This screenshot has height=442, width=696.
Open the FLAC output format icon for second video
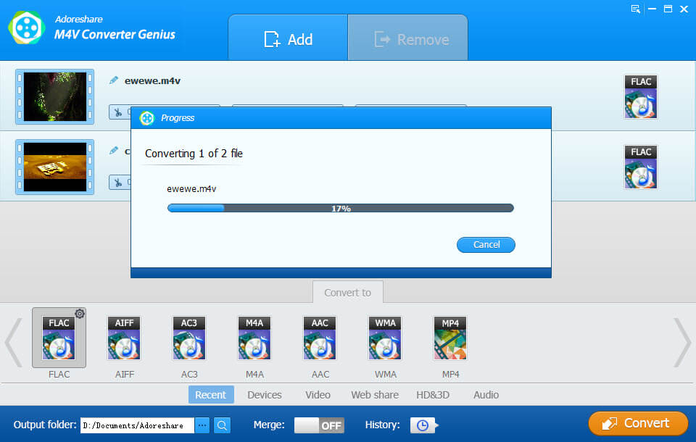tap(640, 167)
